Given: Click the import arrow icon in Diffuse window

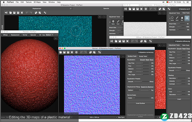Looking at the screenshot, I should tap(111, 41).
